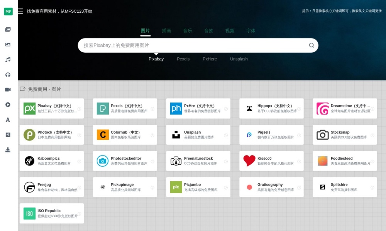Click the arrow on Picjumbo card

pyautogui.click(x=226, y=187)
